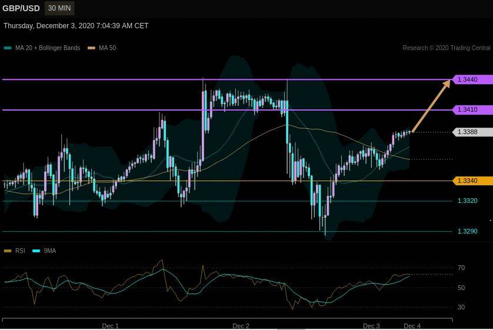Click the RSI 70 level label
The width and height of the screenshot is (493, 330).
point(461,268)
